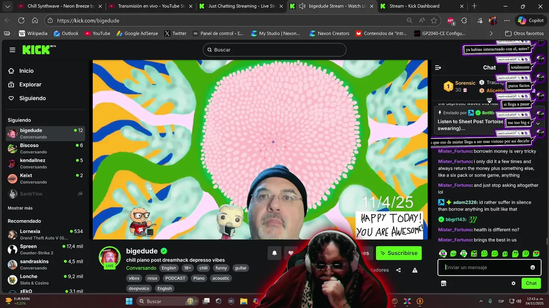Click the Piano tag
549x308 pixels.
(x=199, y=278)
